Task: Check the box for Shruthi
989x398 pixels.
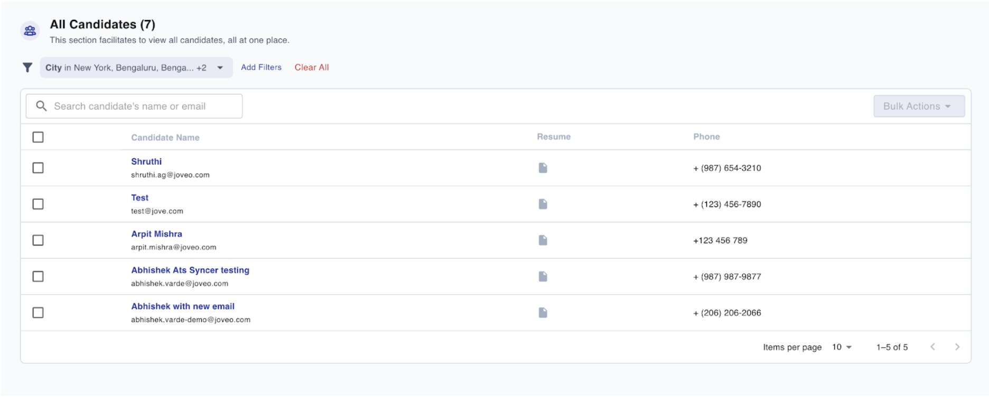Action: tap(38, 168)
